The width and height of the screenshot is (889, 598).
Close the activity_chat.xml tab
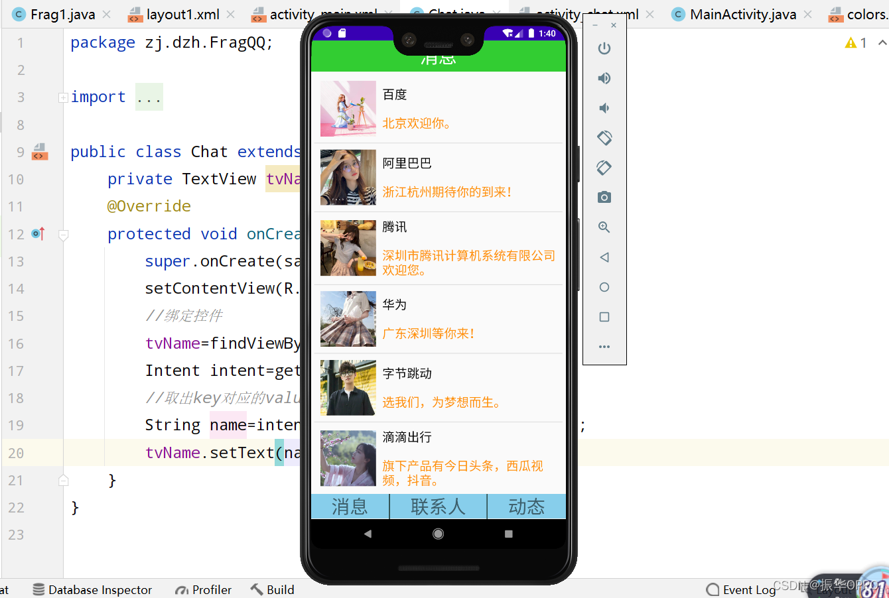point(650,14)
